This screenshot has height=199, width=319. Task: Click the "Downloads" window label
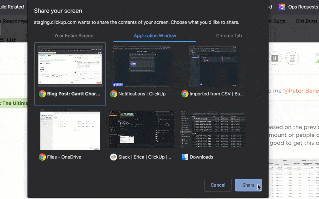(202, 157)
